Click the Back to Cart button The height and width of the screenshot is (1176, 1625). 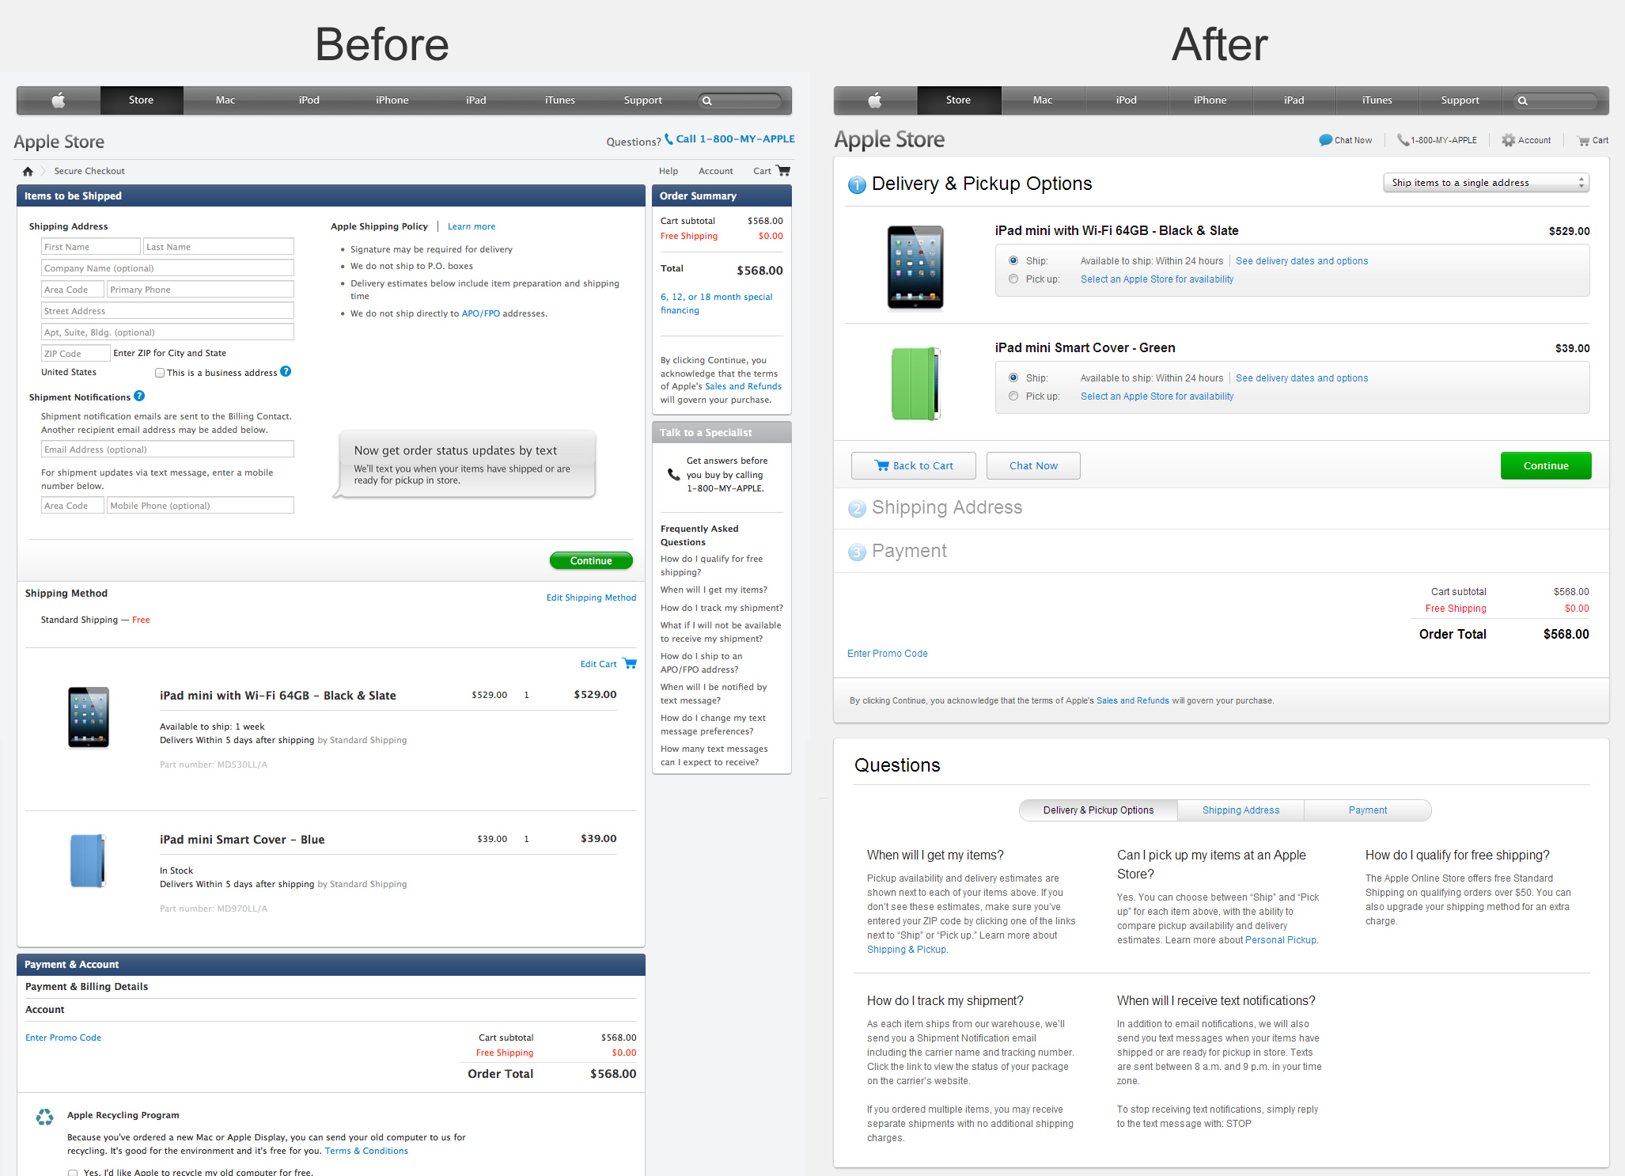914,465
